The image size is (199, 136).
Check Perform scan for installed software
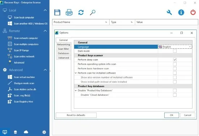175,73
